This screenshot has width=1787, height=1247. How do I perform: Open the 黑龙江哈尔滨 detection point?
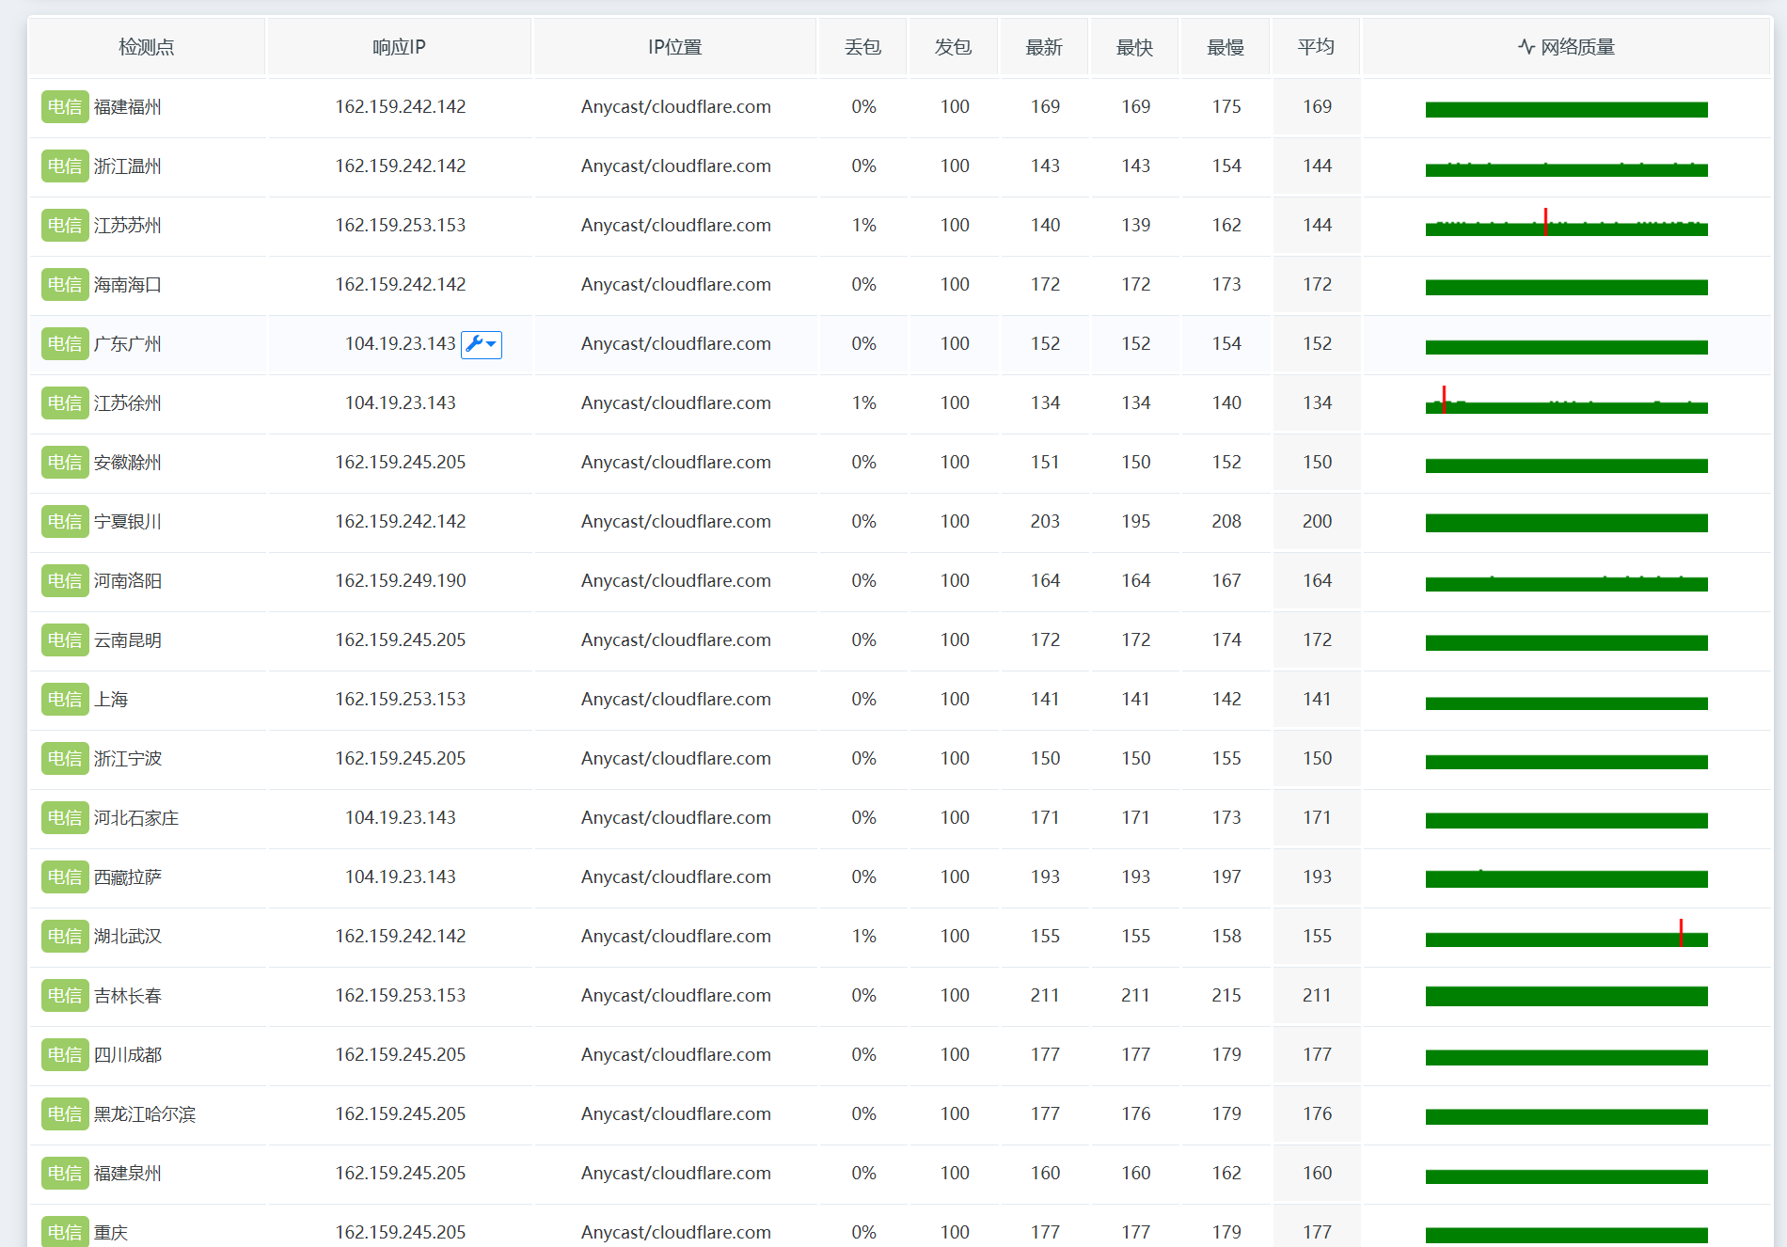(145, 1114)
